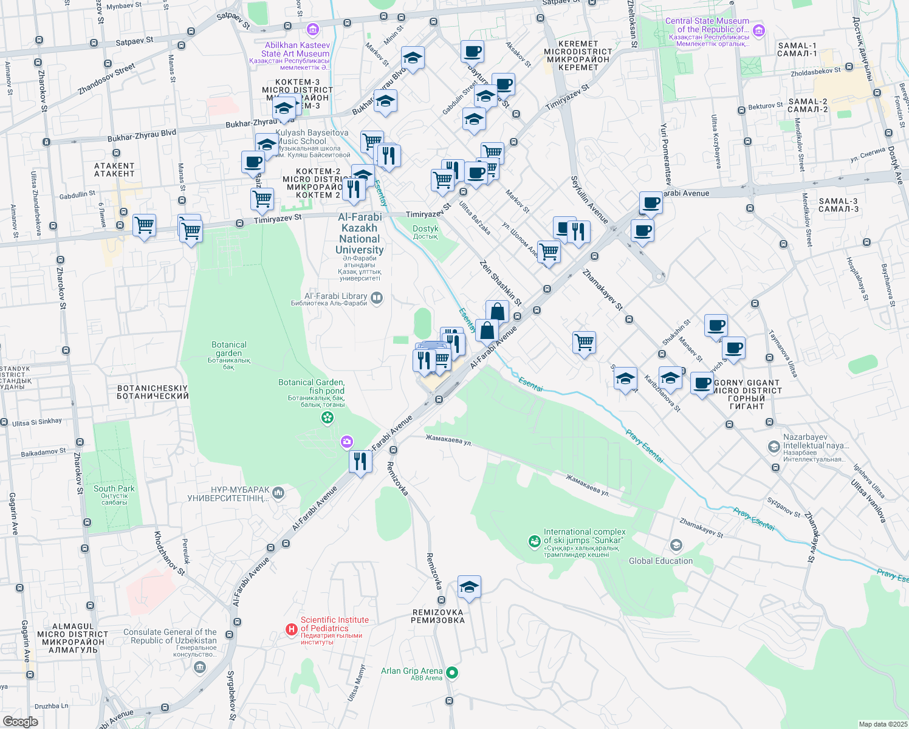909x729 pixels.
Task: Click the Google logo
Action: (20, 722)
